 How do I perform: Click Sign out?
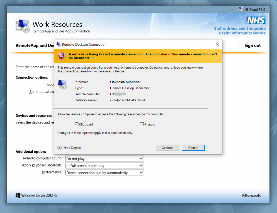[252, 45]
